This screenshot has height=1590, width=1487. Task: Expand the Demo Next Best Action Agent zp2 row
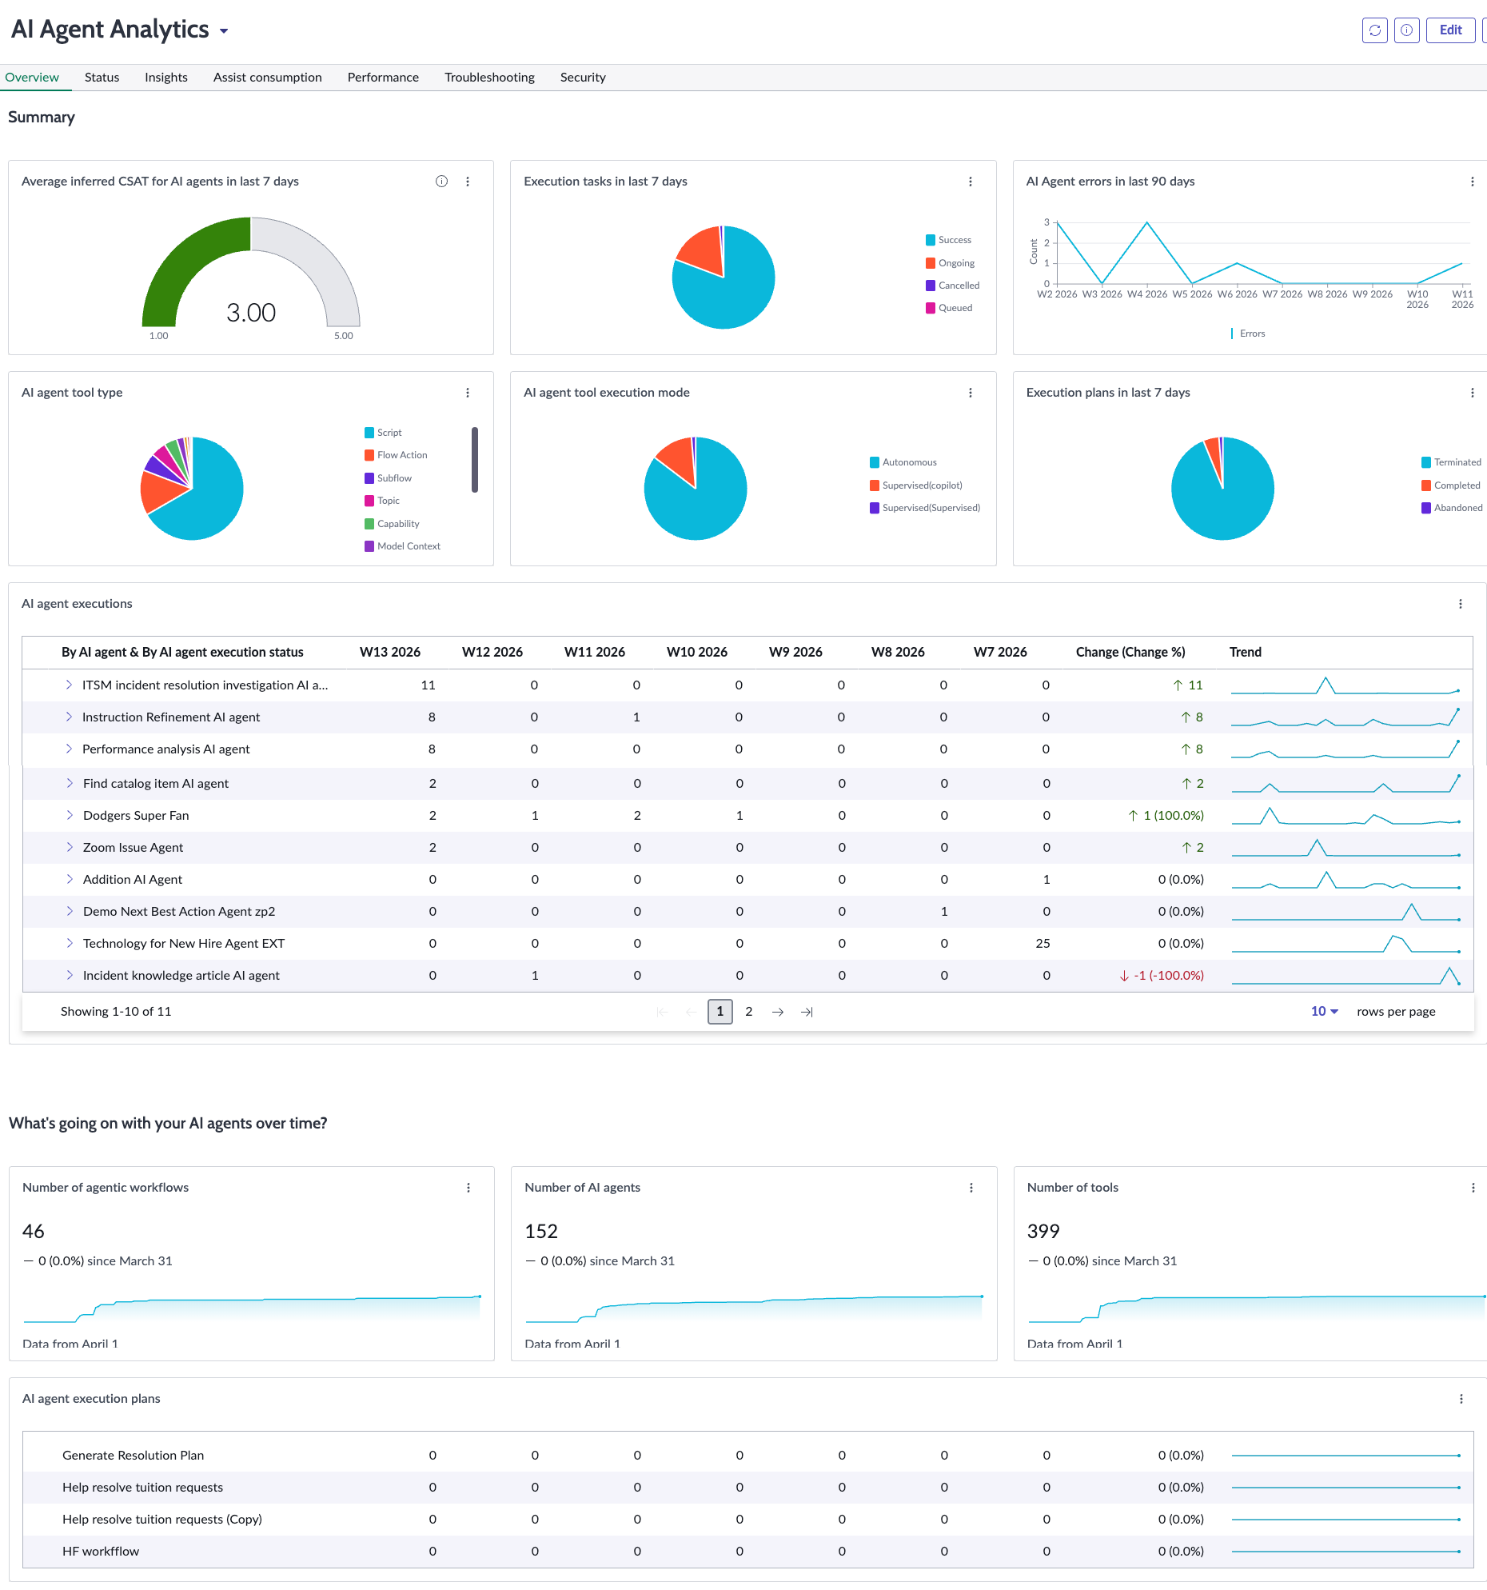[70, 911]
